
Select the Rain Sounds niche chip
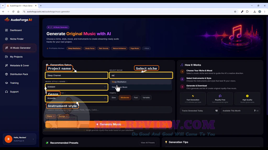(104, 48)
